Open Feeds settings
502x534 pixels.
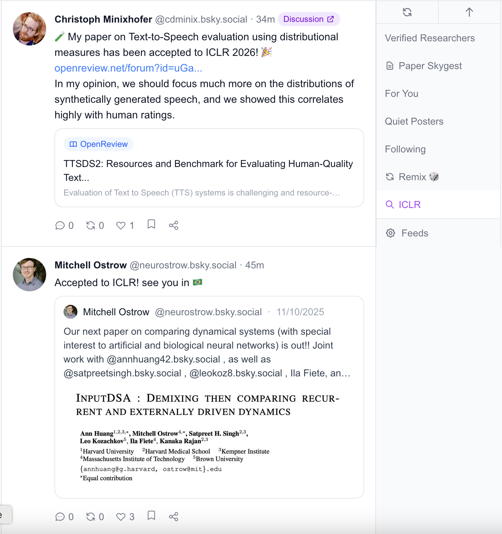click(x=415, y=233)
